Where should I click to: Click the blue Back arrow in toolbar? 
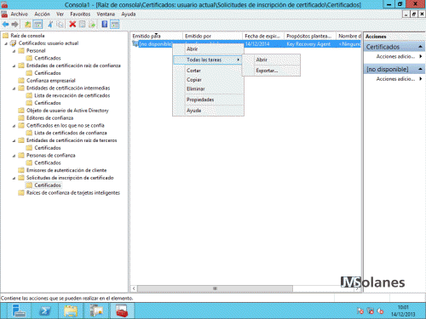5,25
